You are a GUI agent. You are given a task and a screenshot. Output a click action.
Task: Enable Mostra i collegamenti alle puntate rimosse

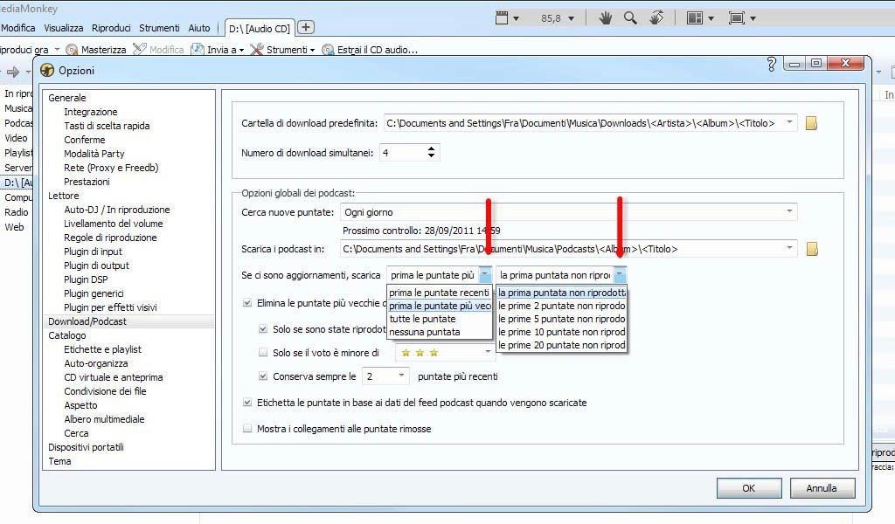point(247,429)
